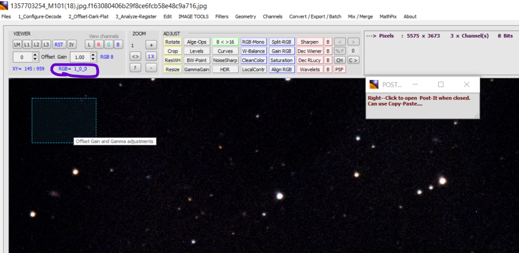Viewport: 519px width, 253px height.
Task: Open the HDR tool
Action: click(225, 70)
